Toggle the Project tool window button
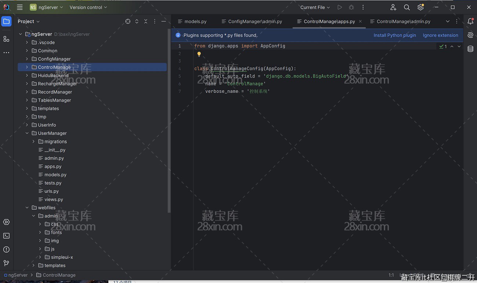The width and height of the screenshot is (477, 283). [6, 22]
